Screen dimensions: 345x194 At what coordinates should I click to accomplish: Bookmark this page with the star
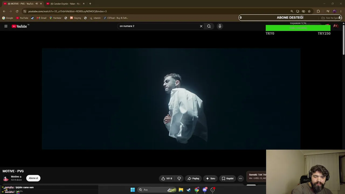[x=309, y=11]
